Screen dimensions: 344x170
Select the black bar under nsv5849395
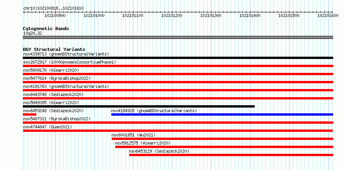pos(139,106)
